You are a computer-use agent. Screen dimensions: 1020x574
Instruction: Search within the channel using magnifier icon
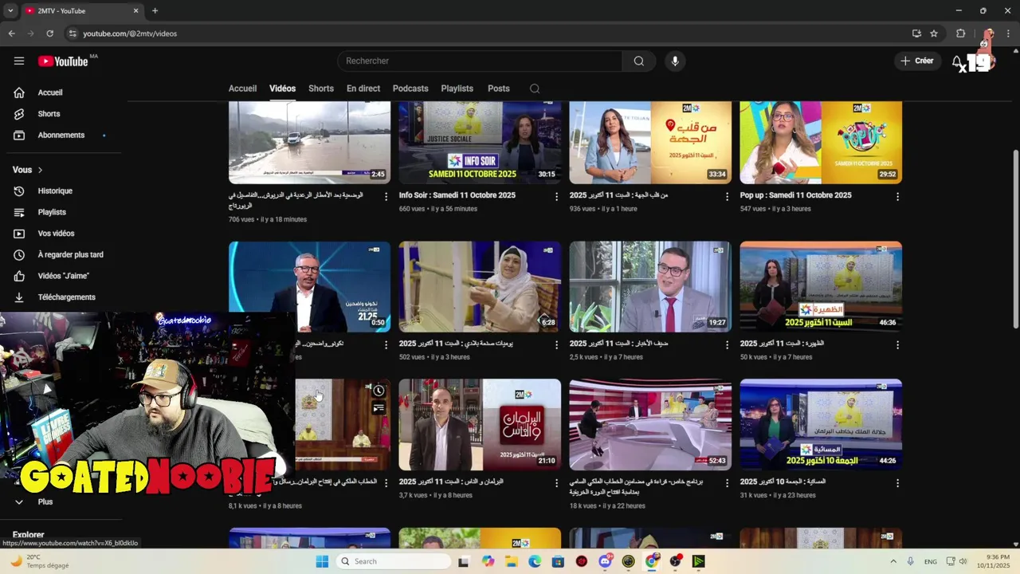click(535, 88)
